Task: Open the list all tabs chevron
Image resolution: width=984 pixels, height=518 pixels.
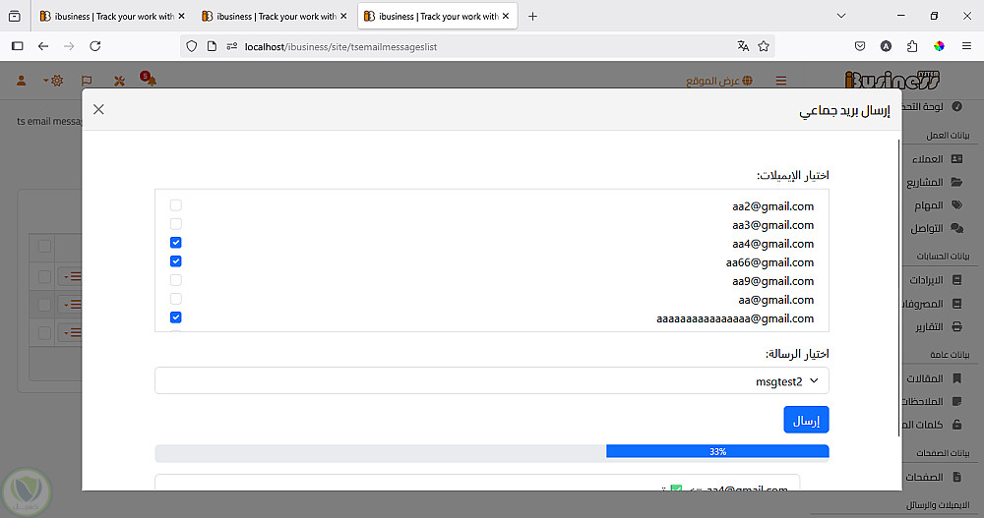Action: click(x=841, y=17)
